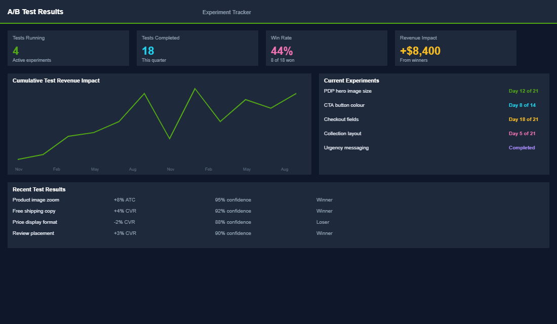Click the Winner label for Product image zoom
This screenshot has height=324, width=557.
pyautogui.click(x=324, y=200)
